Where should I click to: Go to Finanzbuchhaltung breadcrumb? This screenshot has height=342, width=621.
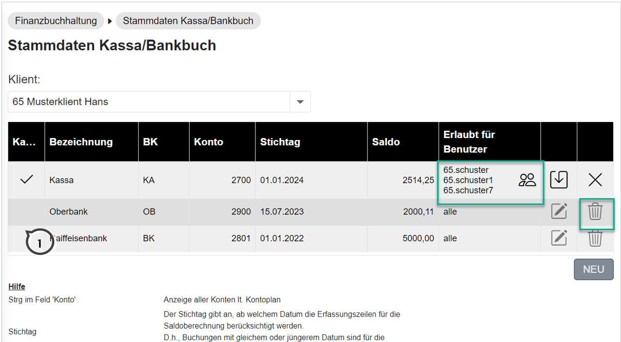click(56, 21)
